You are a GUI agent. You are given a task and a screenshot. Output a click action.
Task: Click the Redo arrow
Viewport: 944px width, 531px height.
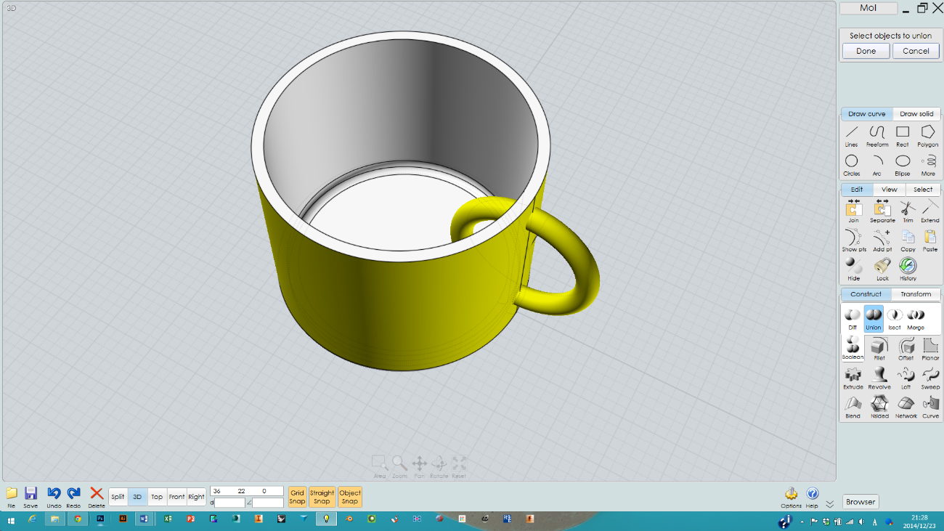pos(73,497)
